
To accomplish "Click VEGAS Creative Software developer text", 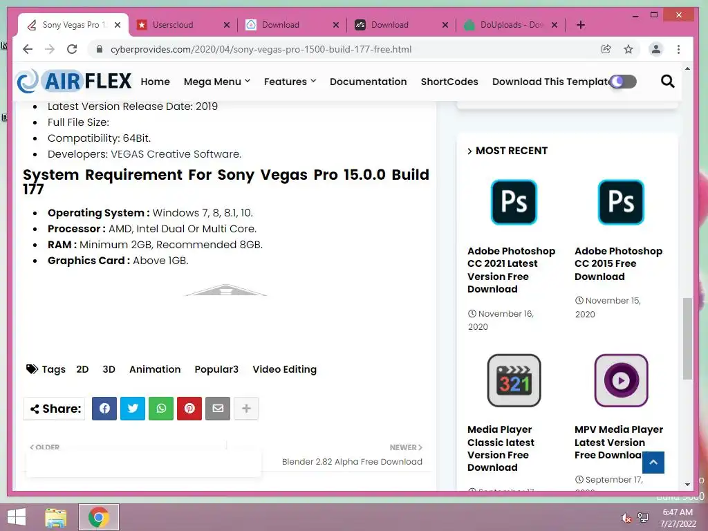I will click(176, 154).
